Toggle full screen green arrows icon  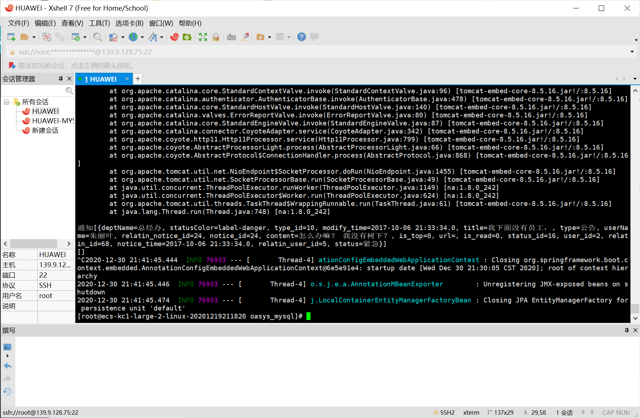[x=203, y=37]
